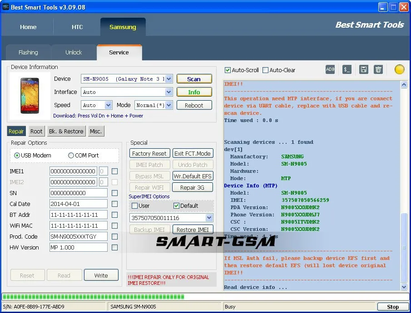The width and height of the screenshot is (411, 313).
Task: Click the Reboot button
Action: [x=194, y=105]
